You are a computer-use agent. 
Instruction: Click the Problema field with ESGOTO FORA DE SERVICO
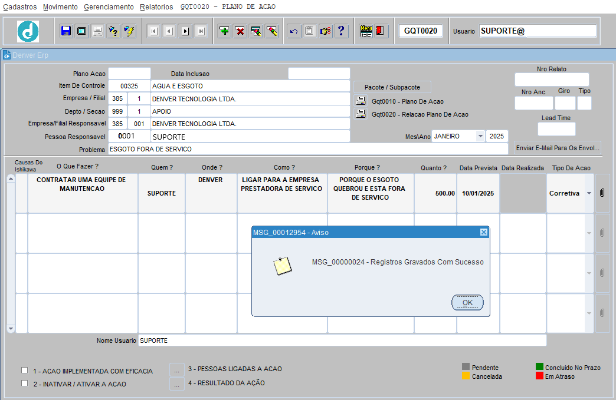coord(308,149)
